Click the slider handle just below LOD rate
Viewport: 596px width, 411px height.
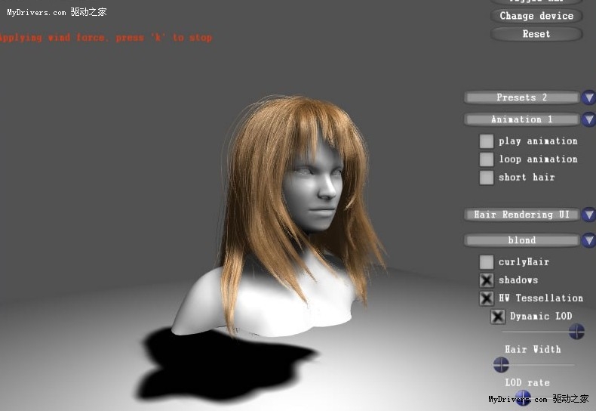[x=523, y=397]
